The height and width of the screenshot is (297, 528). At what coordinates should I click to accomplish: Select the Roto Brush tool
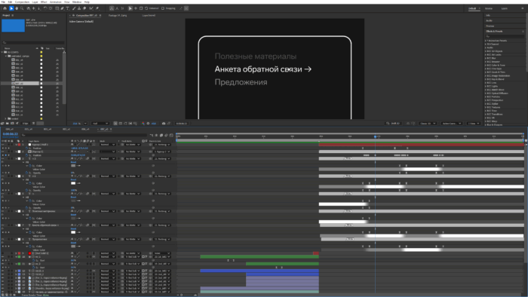91,8
